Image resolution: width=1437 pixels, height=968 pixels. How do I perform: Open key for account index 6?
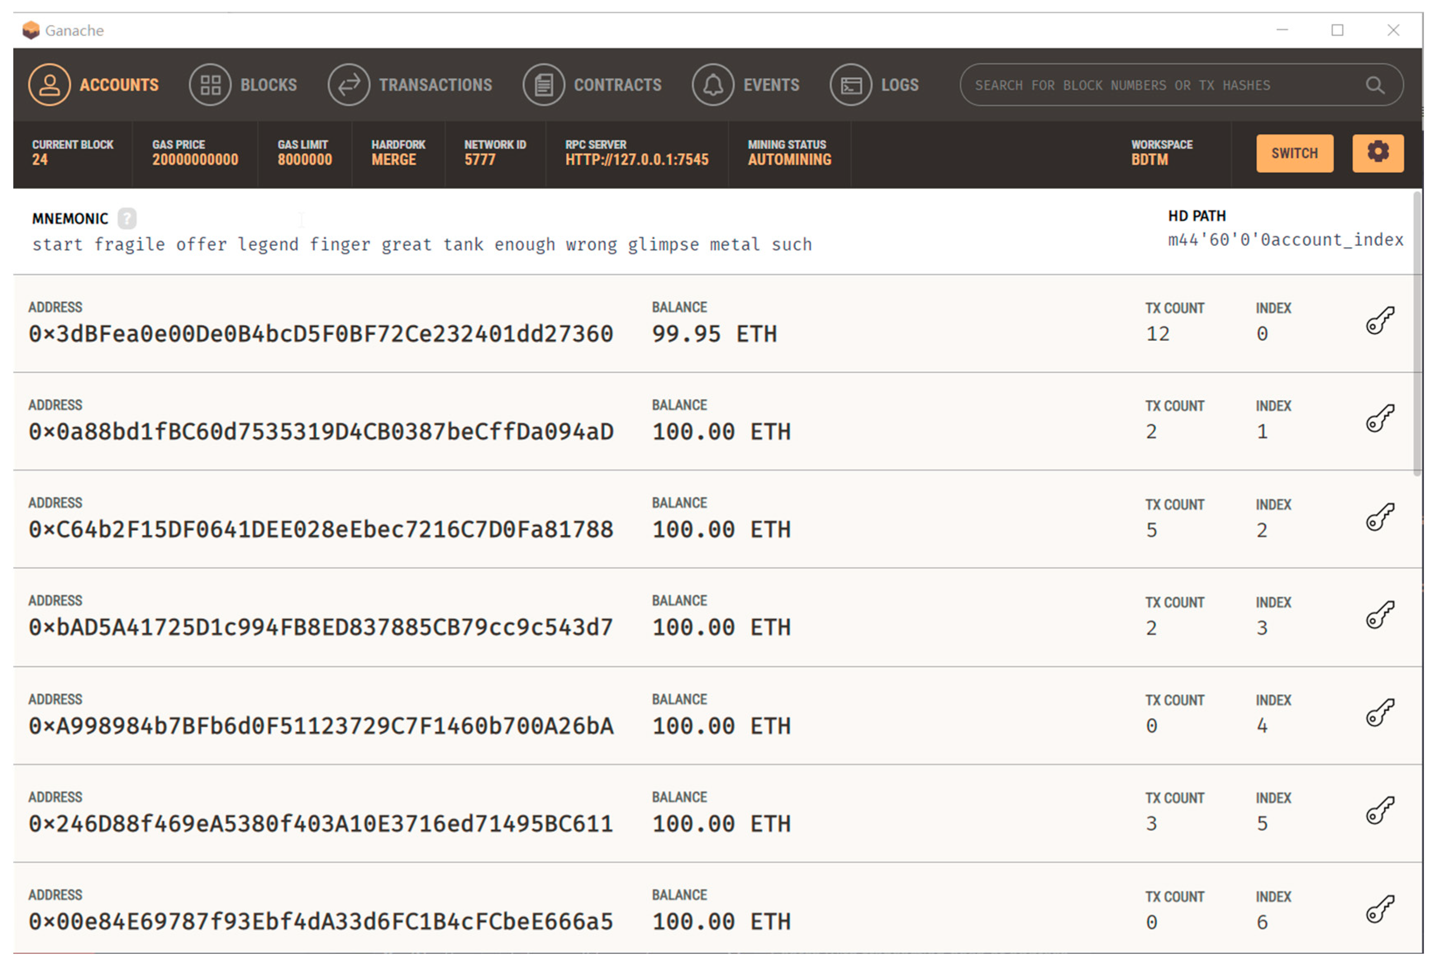point(1379,909)
